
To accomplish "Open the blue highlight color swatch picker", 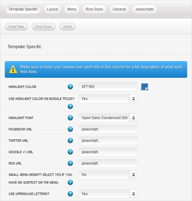I will click(x=145, y=87).
